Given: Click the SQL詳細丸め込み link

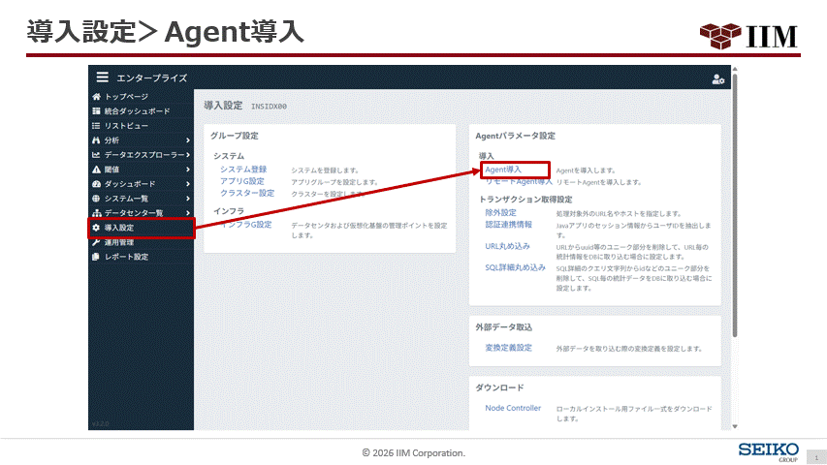Looking at the screenshot, I should pyautogui.click(x=515, y=267).
